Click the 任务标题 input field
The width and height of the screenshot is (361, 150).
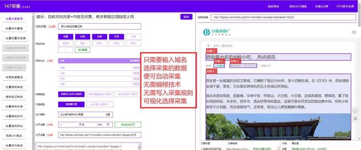[x=99, y=27]
